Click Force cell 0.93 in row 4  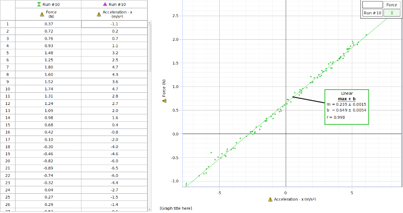click(x=48, y=46)
